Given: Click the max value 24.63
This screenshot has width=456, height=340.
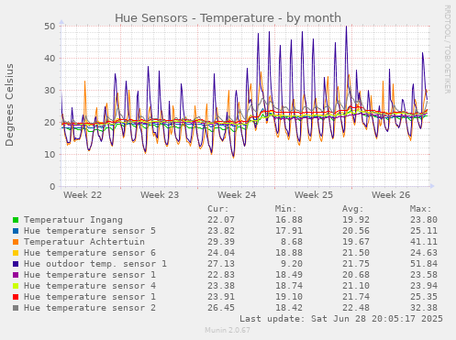Looking at the screenshot, I should tap(424, 253).
